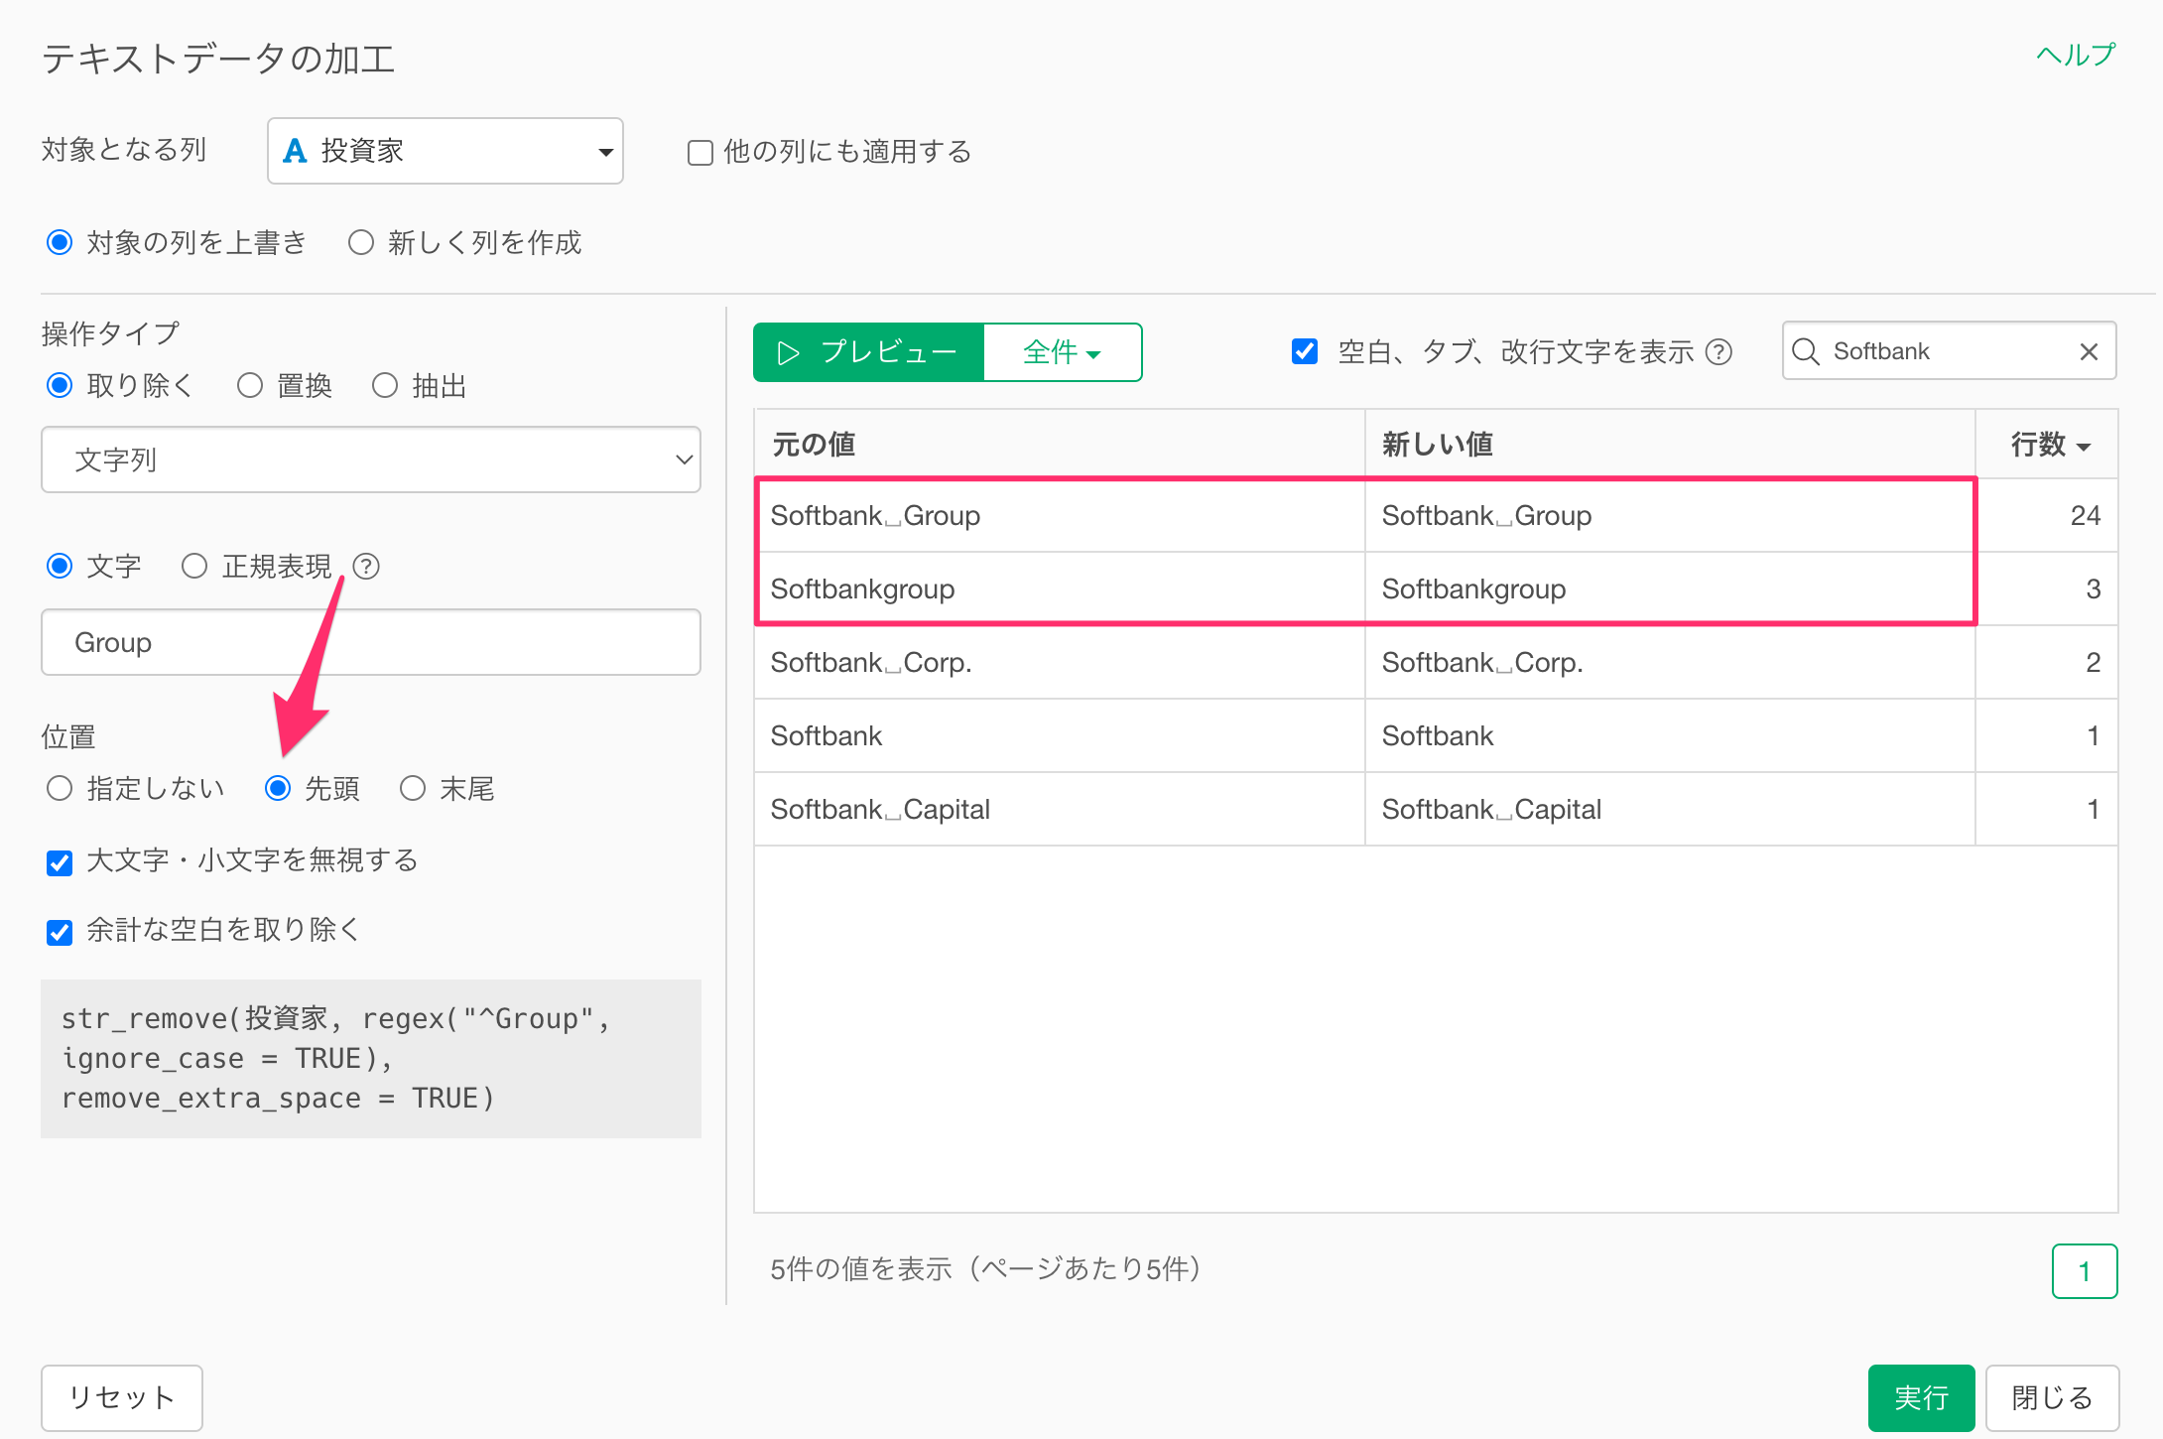The image size is (2163, 1439).
Task: Open the ヘルプ link
Action: pos(2076,55)
